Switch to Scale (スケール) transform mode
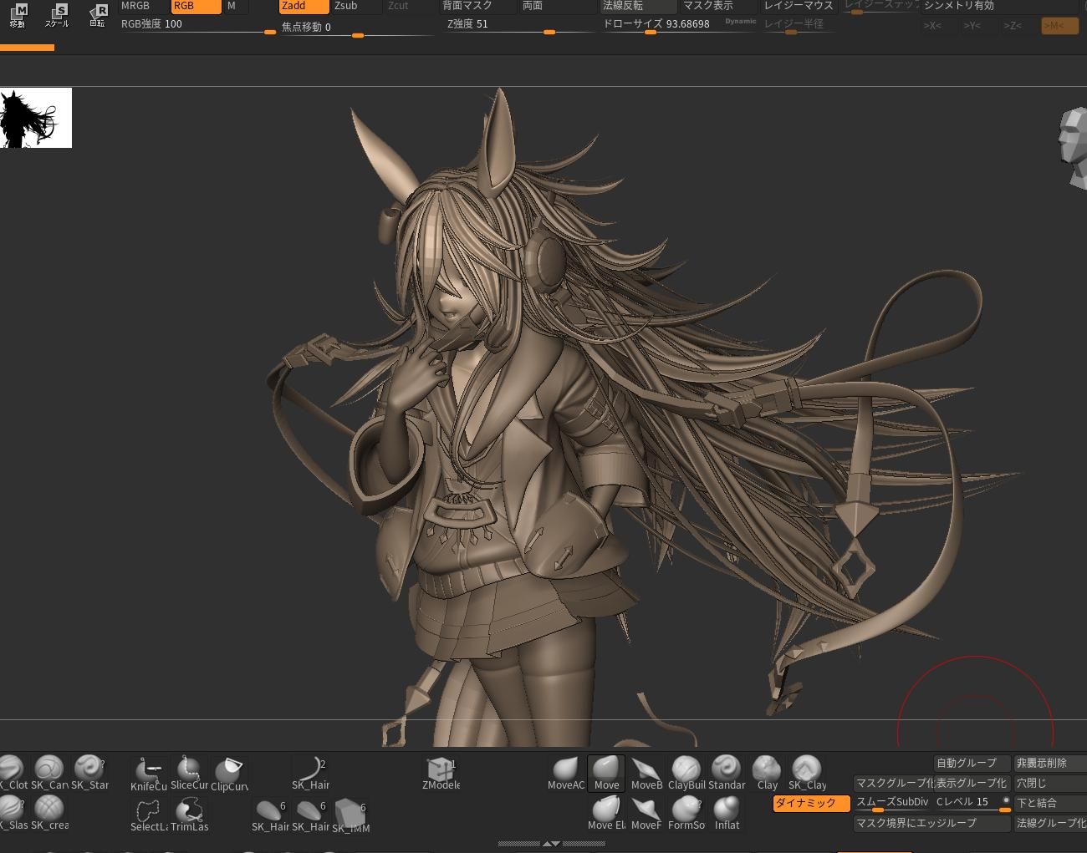 point(57,15)
